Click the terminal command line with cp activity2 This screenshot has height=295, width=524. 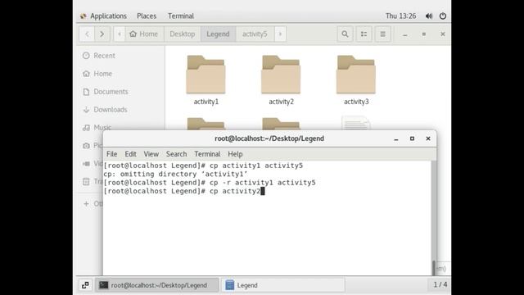point(183,191)
